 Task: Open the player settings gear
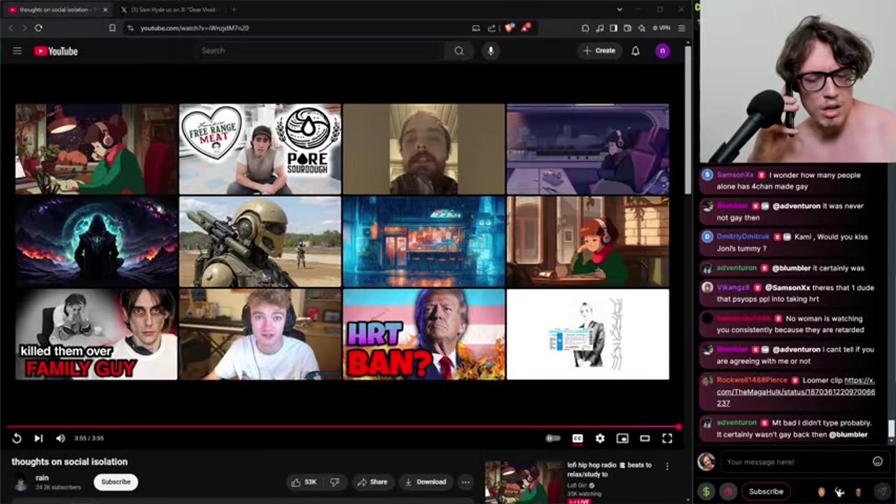(600, 438)
